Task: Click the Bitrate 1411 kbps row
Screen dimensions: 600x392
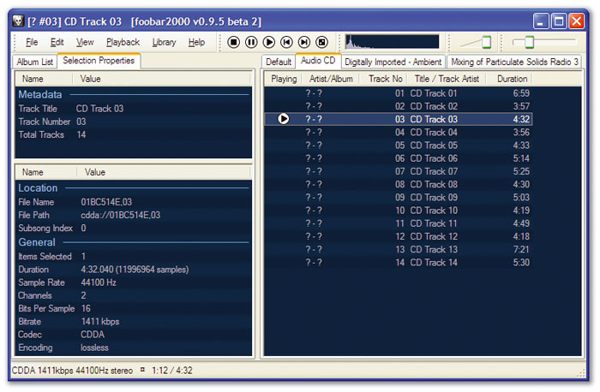Action: (x=133, y=321)
